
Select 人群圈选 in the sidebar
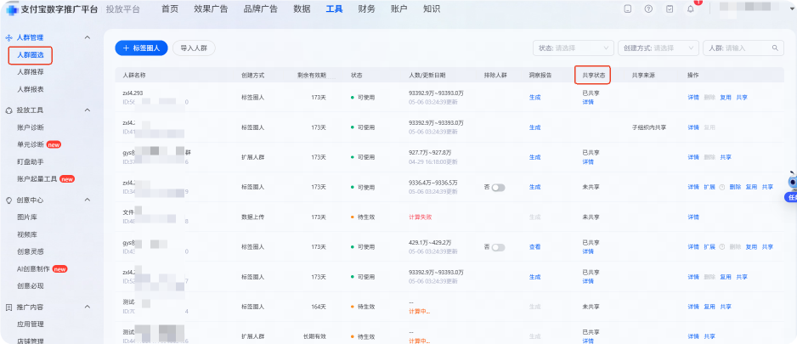(x=31, y=55)
